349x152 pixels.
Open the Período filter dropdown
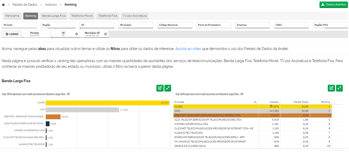pos(19,25)
